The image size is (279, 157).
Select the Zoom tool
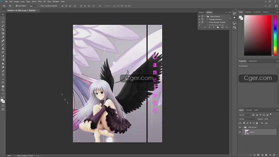click(3, 90)
